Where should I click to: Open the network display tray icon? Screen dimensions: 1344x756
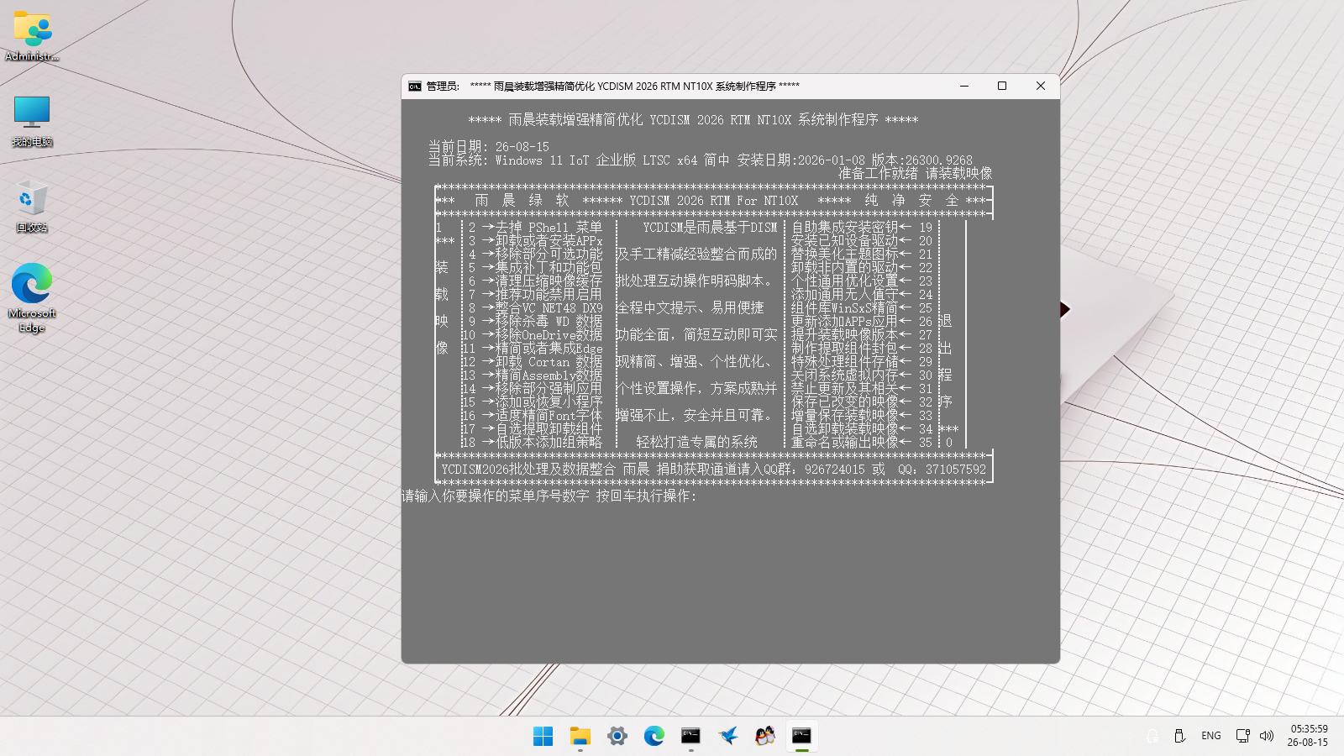coord(1242,736)
